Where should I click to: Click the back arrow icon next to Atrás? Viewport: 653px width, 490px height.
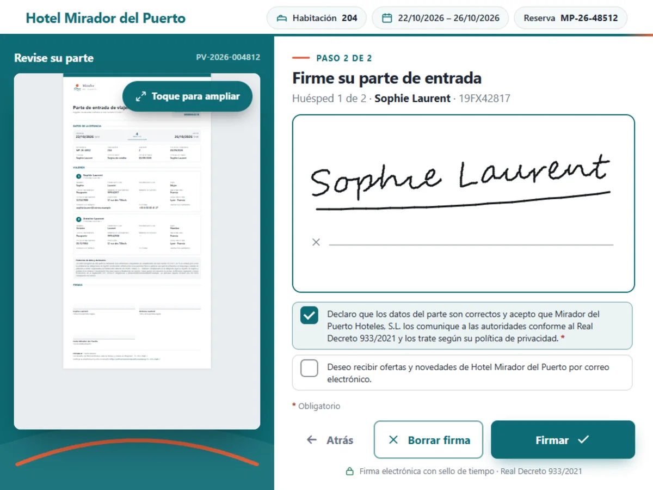coord(312,440)
